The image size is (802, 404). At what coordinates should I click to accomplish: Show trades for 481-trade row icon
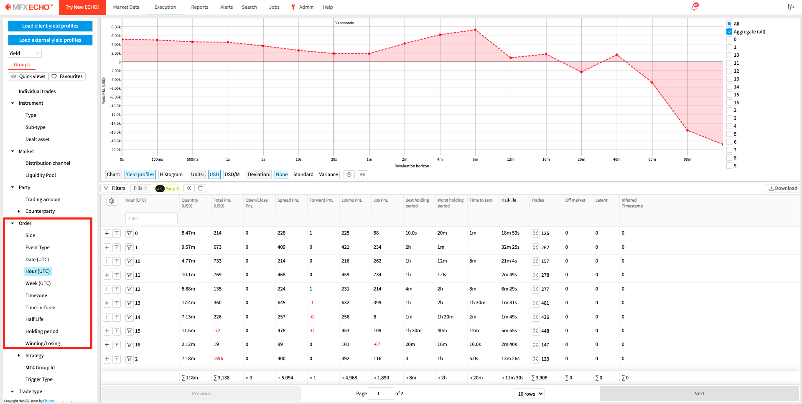point(536,303)
